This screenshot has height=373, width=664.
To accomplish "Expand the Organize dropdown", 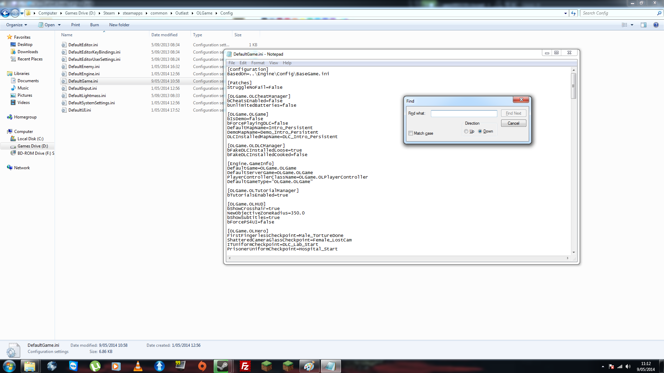I will pos(16,25).
